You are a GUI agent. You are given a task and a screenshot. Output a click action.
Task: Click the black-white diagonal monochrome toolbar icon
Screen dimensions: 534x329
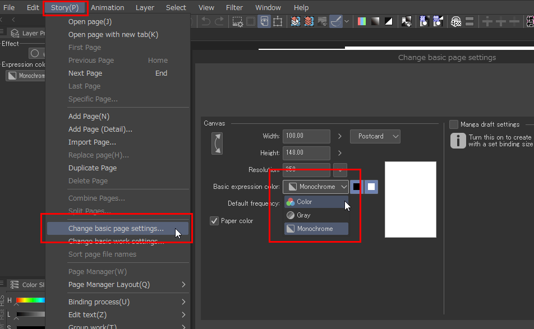coord(389,21)
